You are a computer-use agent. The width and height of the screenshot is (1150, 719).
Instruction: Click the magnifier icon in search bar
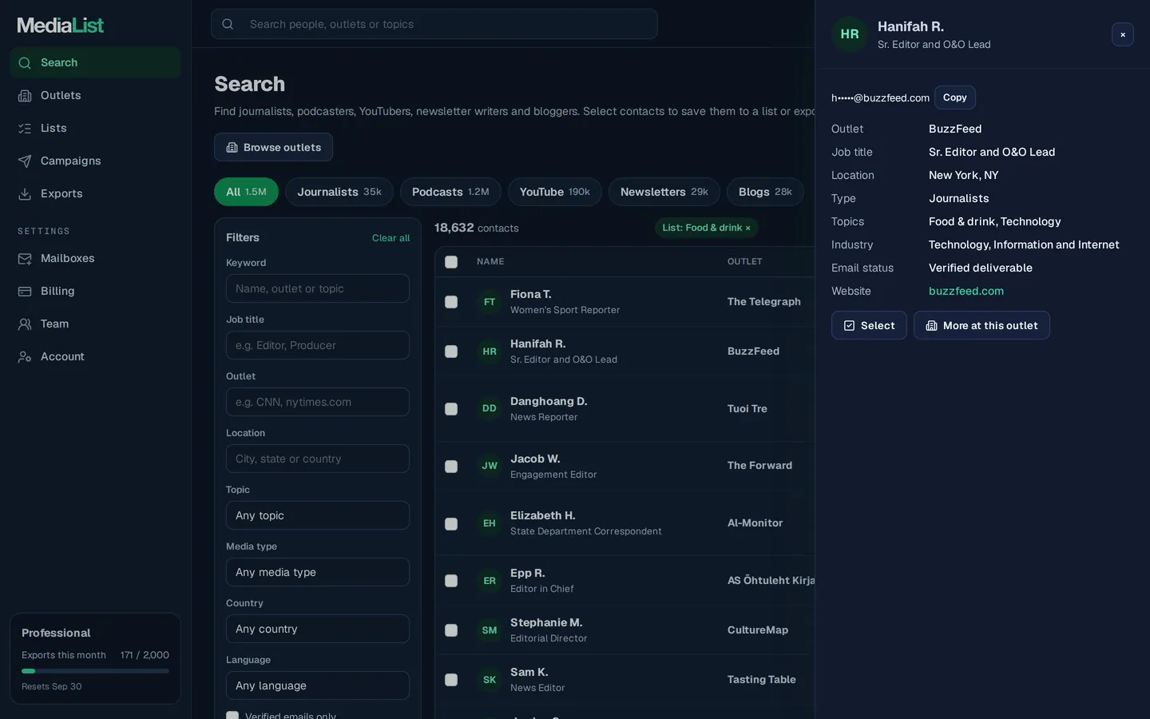(x=228, y=24)
